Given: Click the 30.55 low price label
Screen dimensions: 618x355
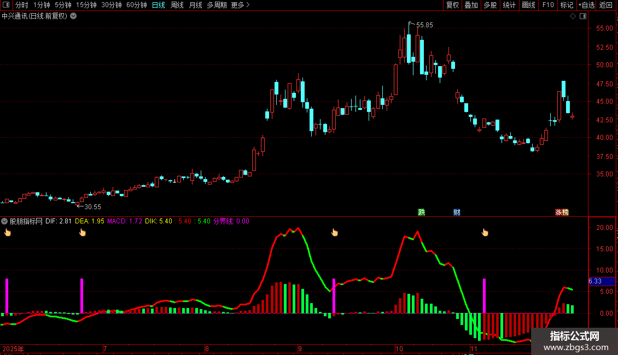Looking at the screenshot, I should (92, 206).
